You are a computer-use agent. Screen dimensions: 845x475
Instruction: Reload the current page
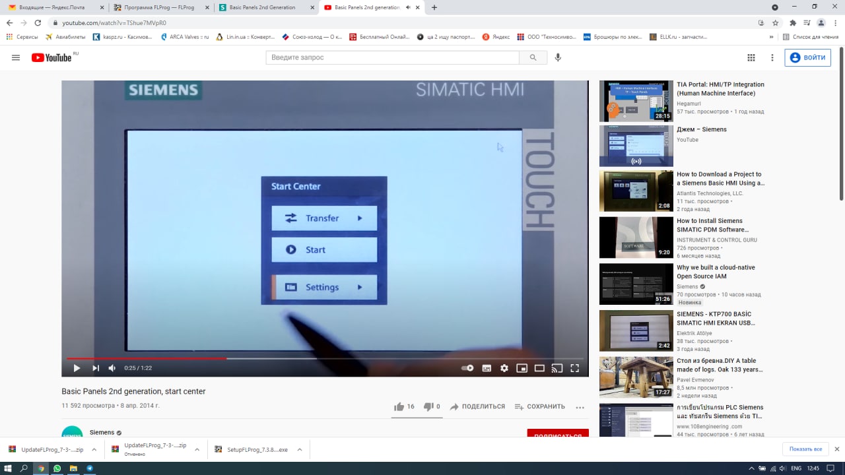pos(38,22)
